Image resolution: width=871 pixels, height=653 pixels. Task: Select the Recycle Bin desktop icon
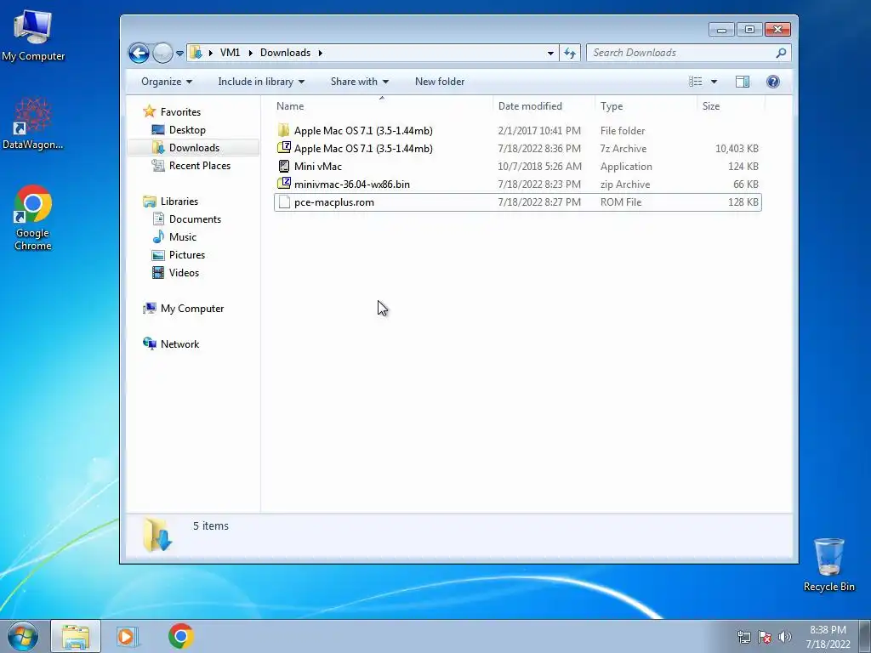(x=828, y=565)
